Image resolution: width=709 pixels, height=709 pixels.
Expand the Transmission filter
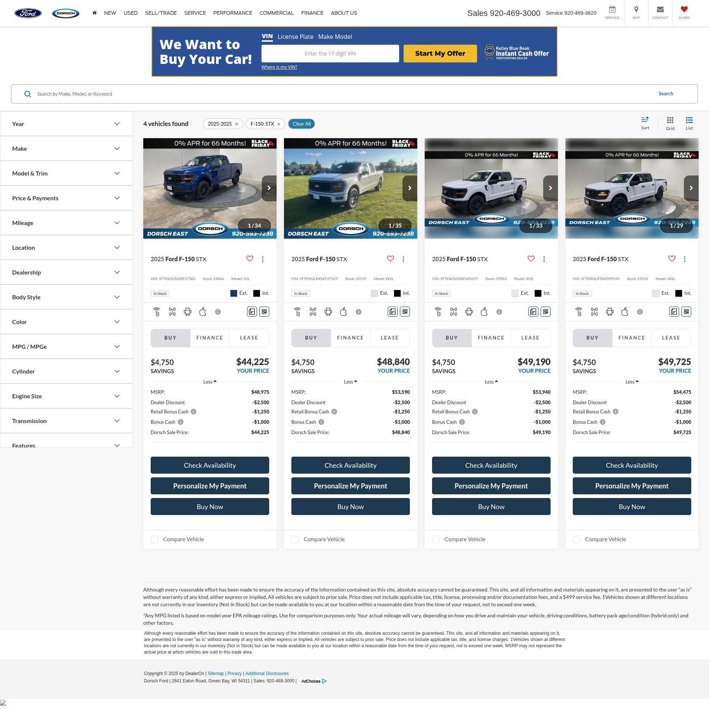(66, 421)
